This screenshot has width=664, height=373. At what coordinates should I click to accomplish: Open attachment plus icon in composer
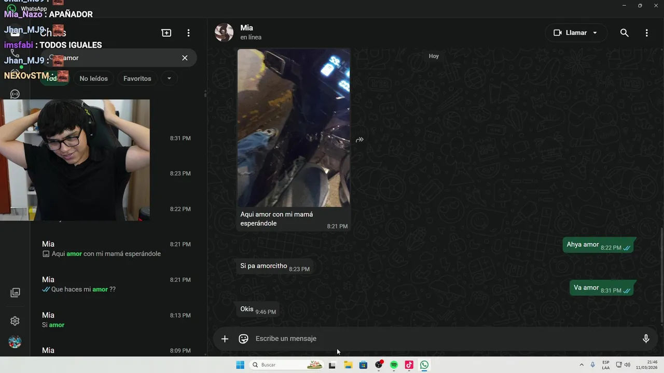225,339
